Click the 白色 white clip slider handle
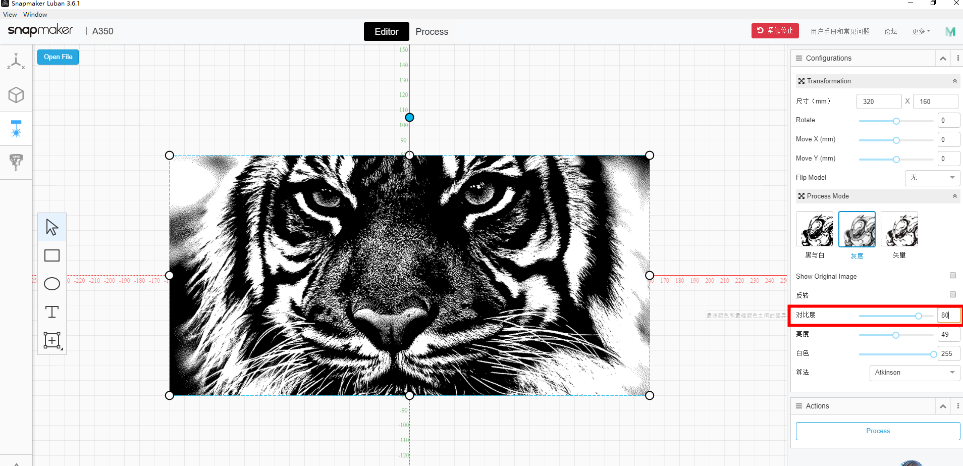The image size is (963, 466). click(934, 354)
